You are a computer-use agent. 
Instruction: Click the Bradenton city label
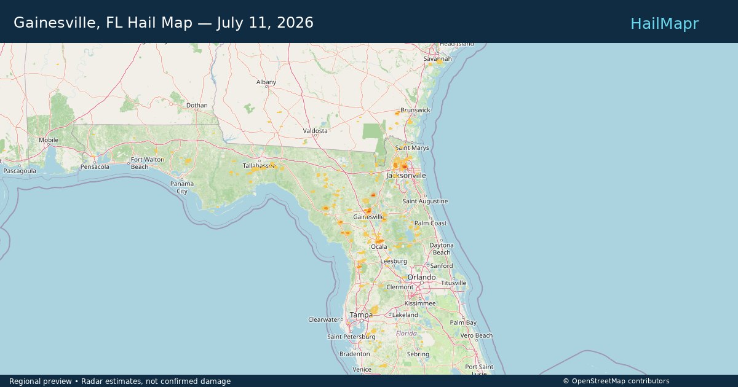pyautogui.click(x=355, y=354)
